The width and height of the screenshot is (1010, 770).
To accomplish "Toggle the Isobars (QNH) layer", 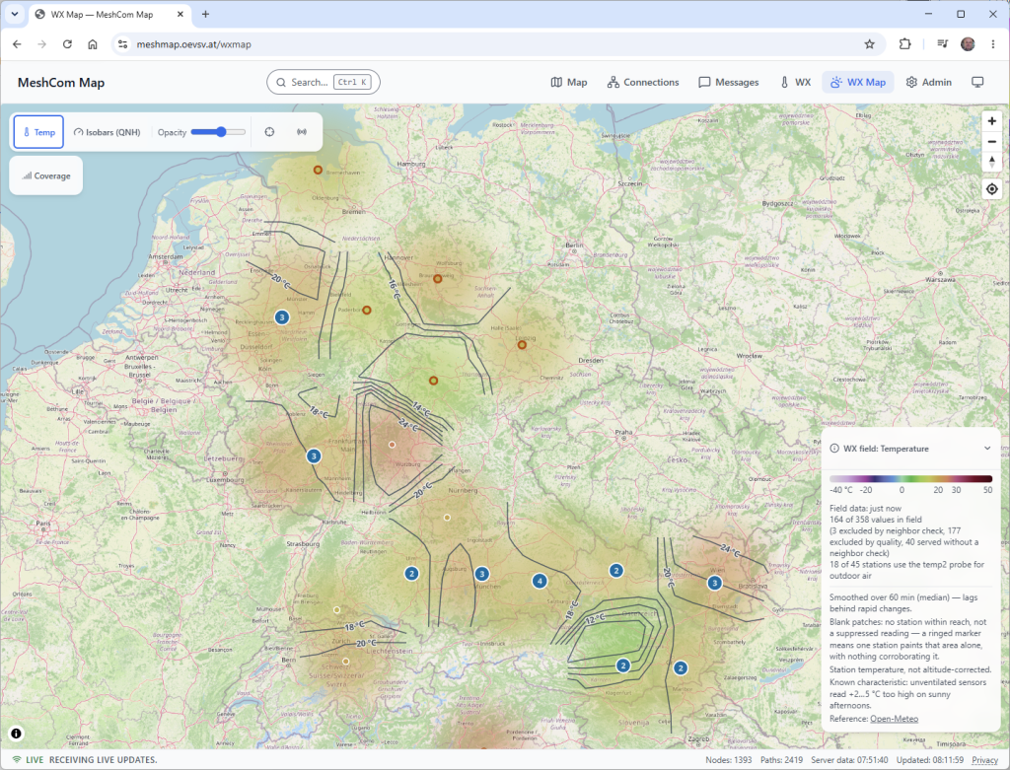I will pos(107,132).
